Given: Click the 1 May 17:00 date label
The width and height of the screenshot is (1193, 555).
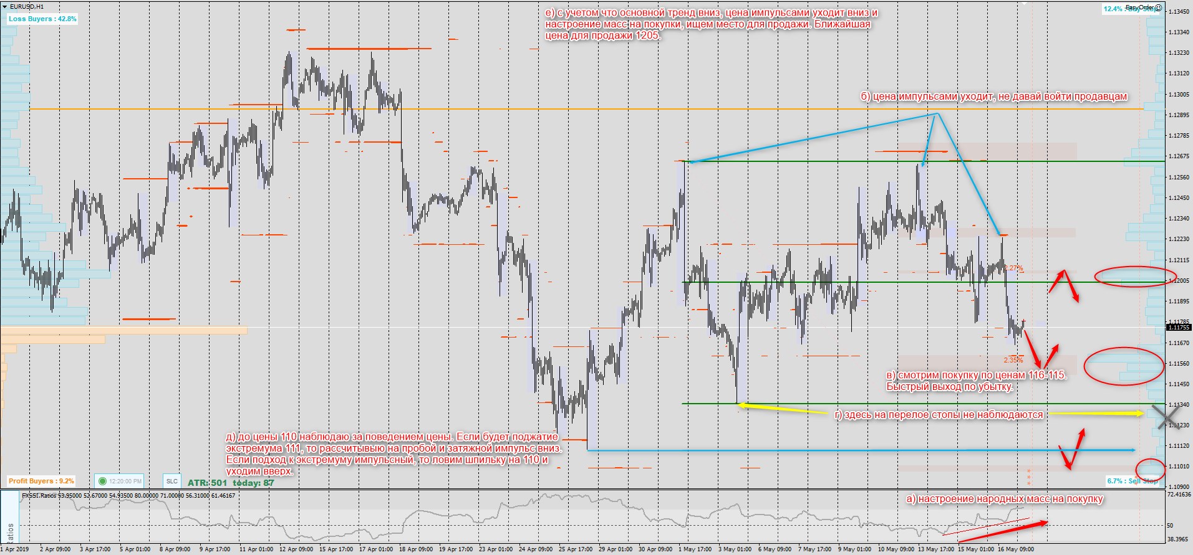Looking at the screenshot, I should tap(695, 549).
